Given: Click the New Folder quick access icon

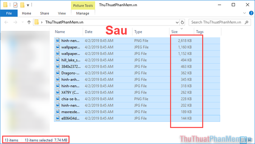Looking at the screenshot, I should click(22, 5).
